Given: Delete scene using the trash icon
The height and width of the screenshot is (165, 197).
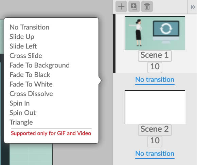Looking at the screenshot, I should [x=147, y=6].
